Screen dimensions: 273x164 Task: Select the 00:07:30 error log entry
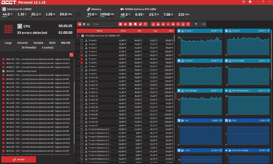pyautogui.click(x=37, y=59)
